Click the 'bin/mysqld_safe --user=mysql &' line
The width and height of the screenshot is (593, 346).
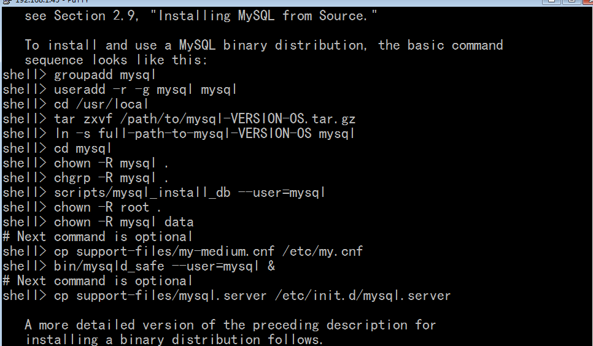139,267
